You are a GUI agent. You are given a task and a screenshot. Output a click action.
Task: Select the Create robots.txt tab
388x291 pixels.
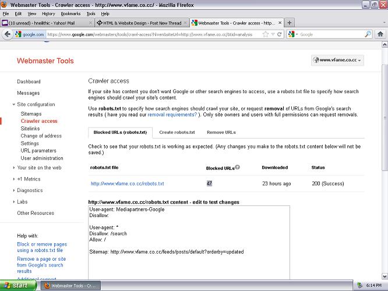pos(177,132)
